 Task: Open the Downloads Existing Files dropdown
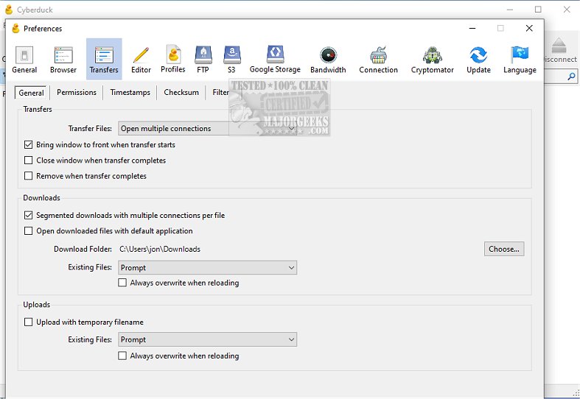tap(208, 267)
